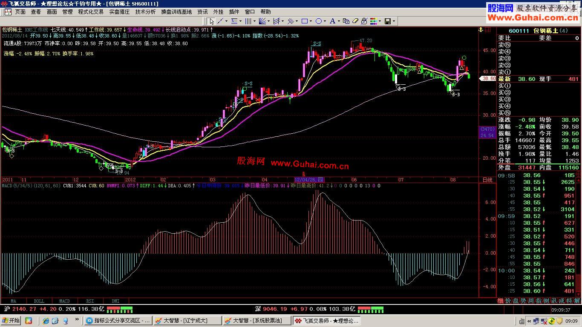Click stock code 600111 header
This screenshot has height=327, width=582.
point(519,31)
